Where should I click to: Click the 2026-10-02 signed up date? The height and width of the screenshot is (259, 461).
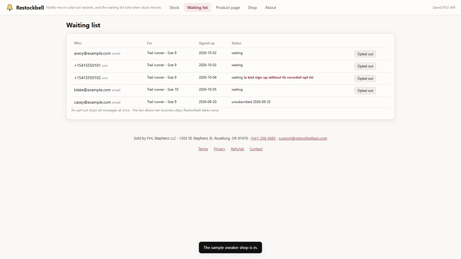(207, 53)
